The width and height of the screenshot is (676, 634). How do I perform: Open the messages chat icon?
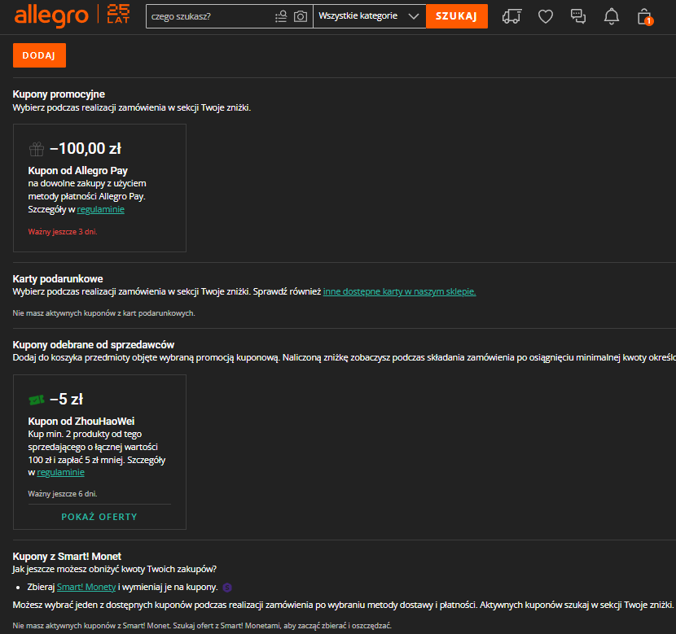point(578,16)
